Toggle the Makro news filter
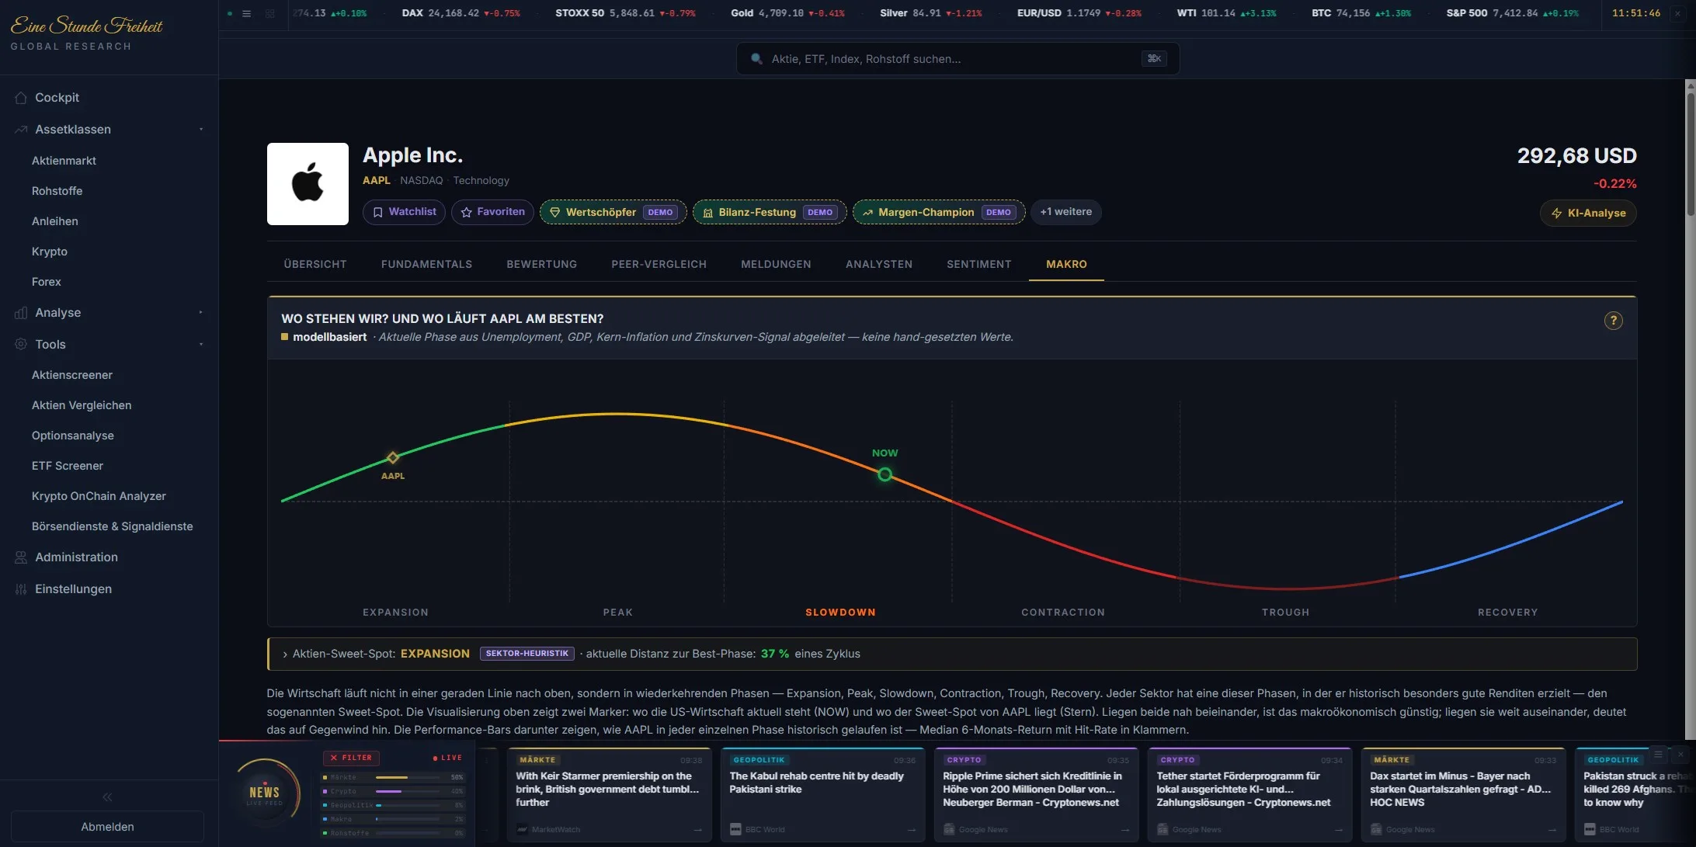Image resolution: width=1696 pixels, height=847 pixels. [393, 819]
